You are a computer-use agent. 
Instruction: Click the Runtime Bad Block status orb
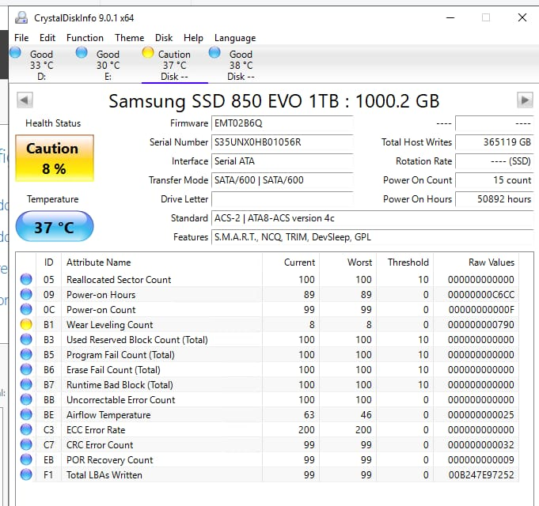(x=26, y=384)
